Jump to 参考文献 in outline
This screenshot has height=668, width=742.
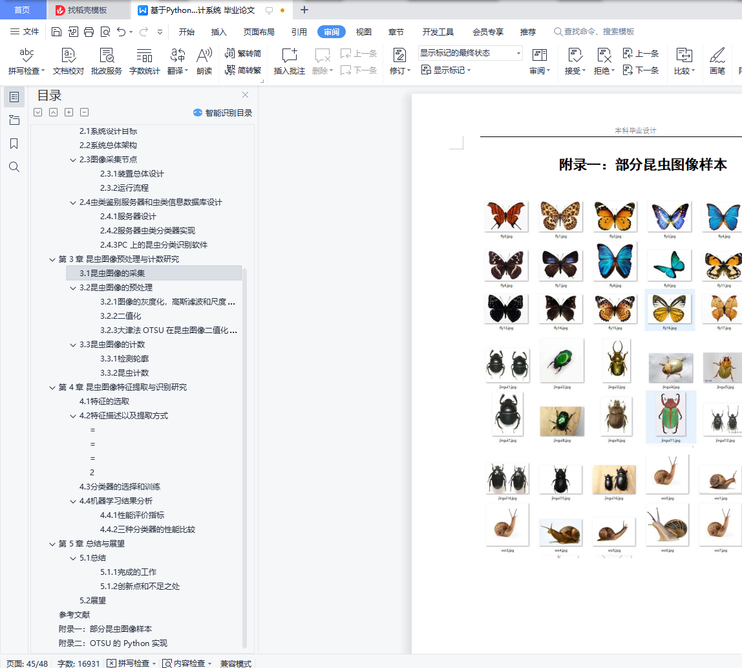click(74, 614)
